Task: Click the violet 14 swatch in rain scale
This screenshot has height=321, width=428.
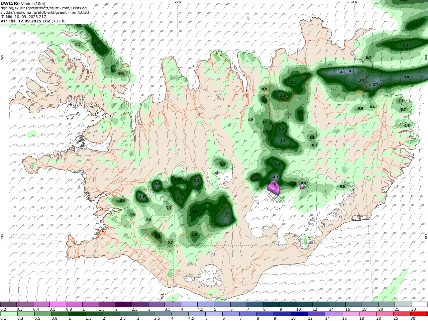Action: click(x=333, y=314)
